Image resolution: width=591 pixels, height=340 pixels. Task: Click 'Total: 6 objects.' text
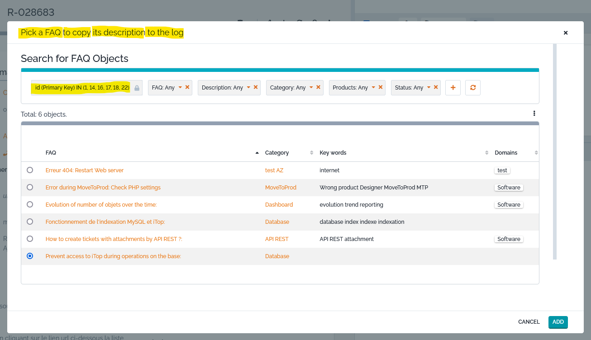click(x=44, y=114)
